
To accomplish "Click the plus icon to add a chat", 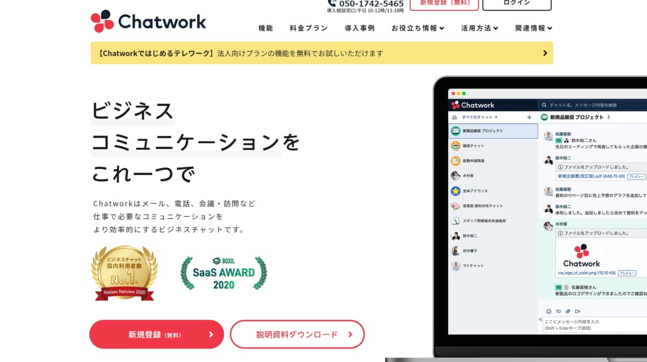I will point(529,117).
